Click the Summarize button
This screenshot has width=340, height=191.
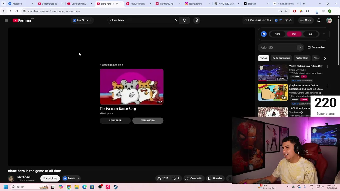[316, 47]
